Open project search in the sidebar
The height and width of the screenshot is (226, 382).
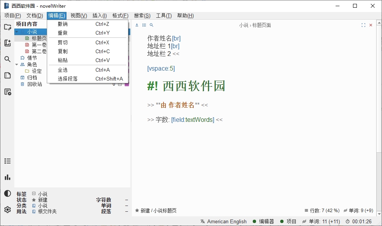[x=8, y=59]
